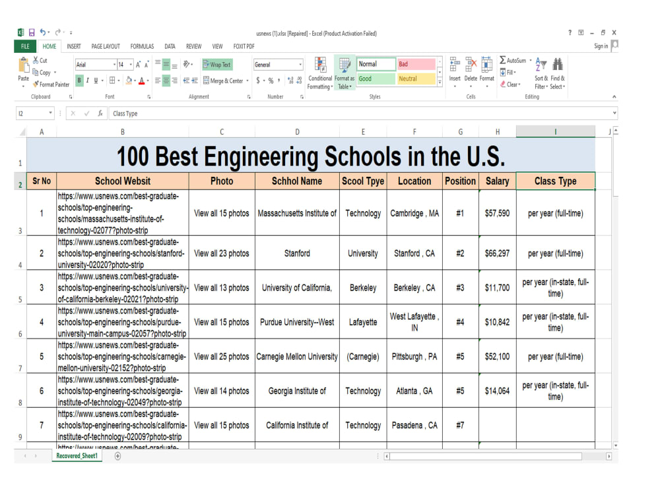This screenshot has width=660, height=495.
Task: Add a new sheet with the plus icon
Action: [118, 456]
